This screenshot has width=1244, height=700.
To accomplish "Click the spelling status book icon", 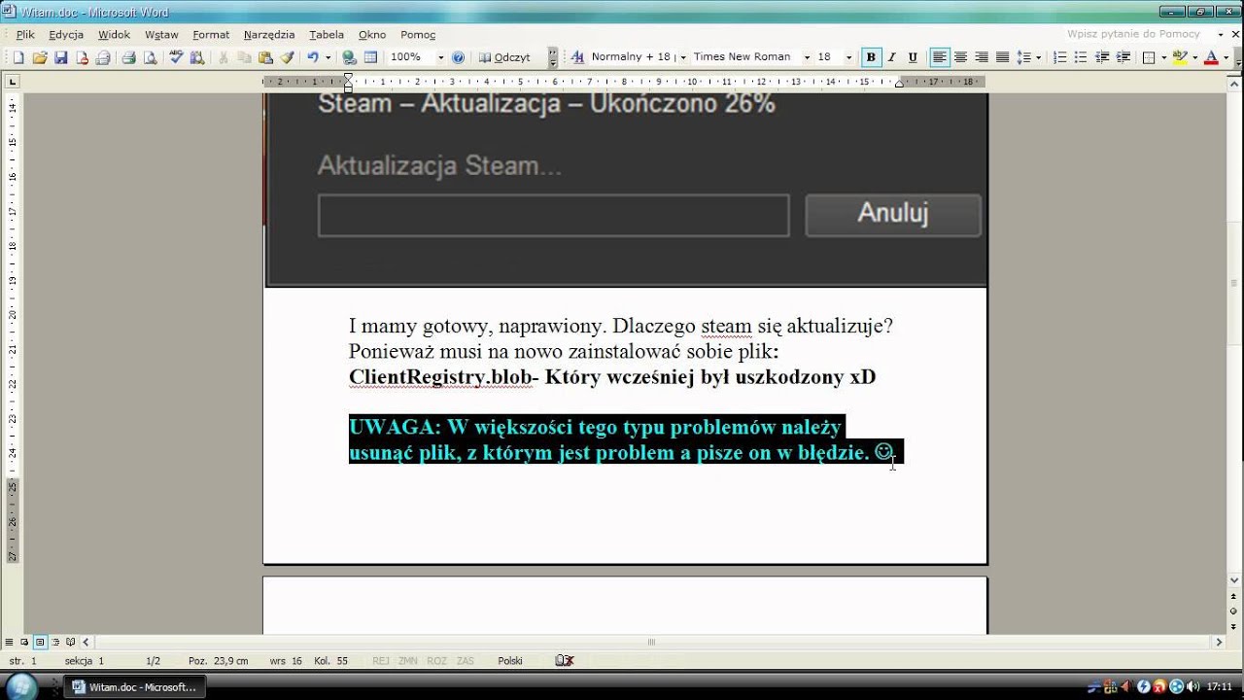I will click(564, 660).
